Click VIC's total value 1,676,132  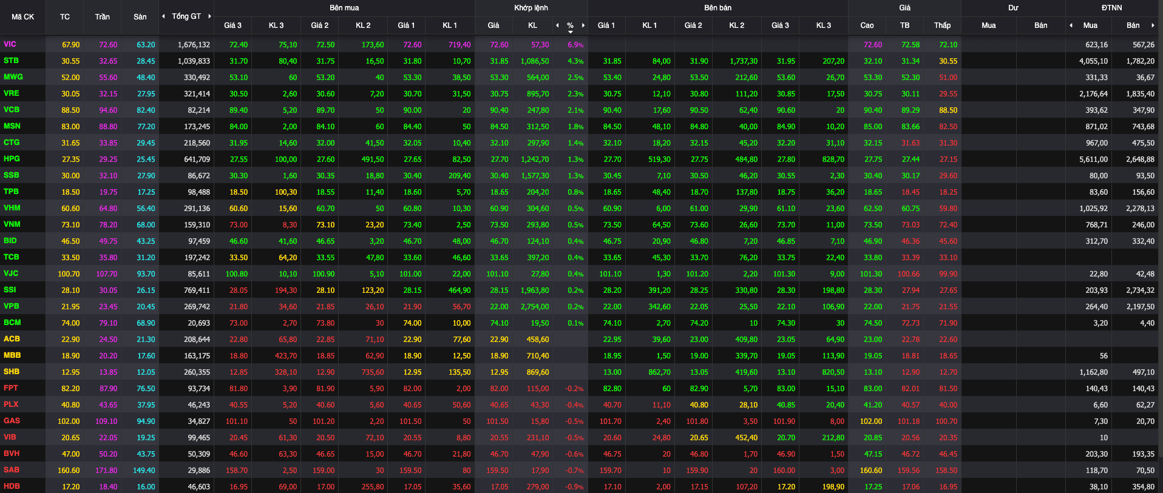coord(194,45)
